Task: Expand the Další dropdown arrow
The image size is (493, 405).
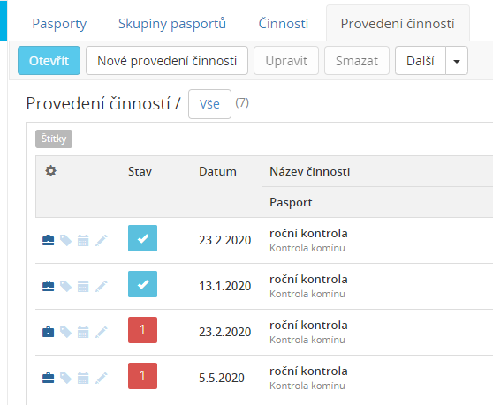Action: coord(457,61)
